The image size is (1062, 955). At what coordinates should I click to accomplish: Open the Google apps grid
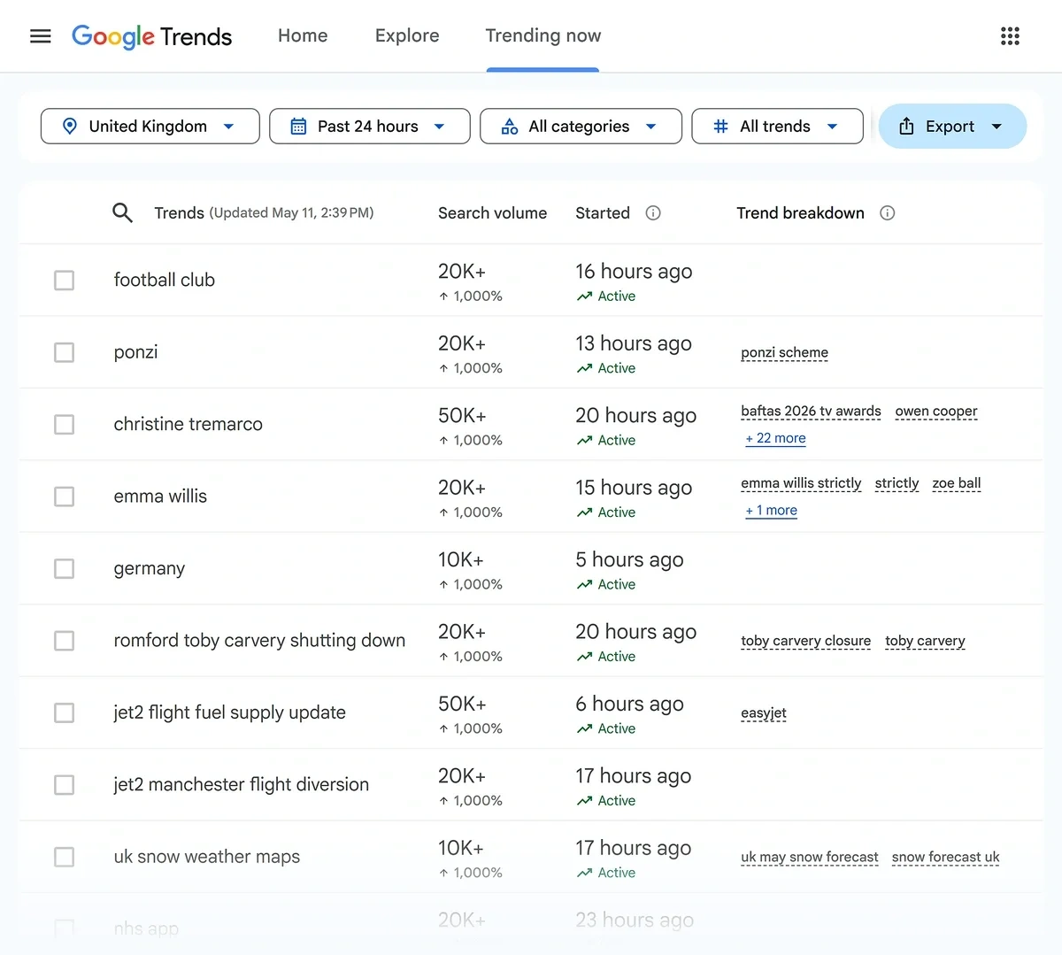pos(1010,36)
